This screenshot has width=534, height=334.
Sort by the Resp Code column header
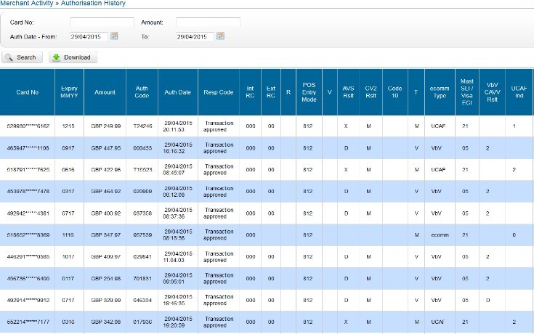click(x=219, y=92)
